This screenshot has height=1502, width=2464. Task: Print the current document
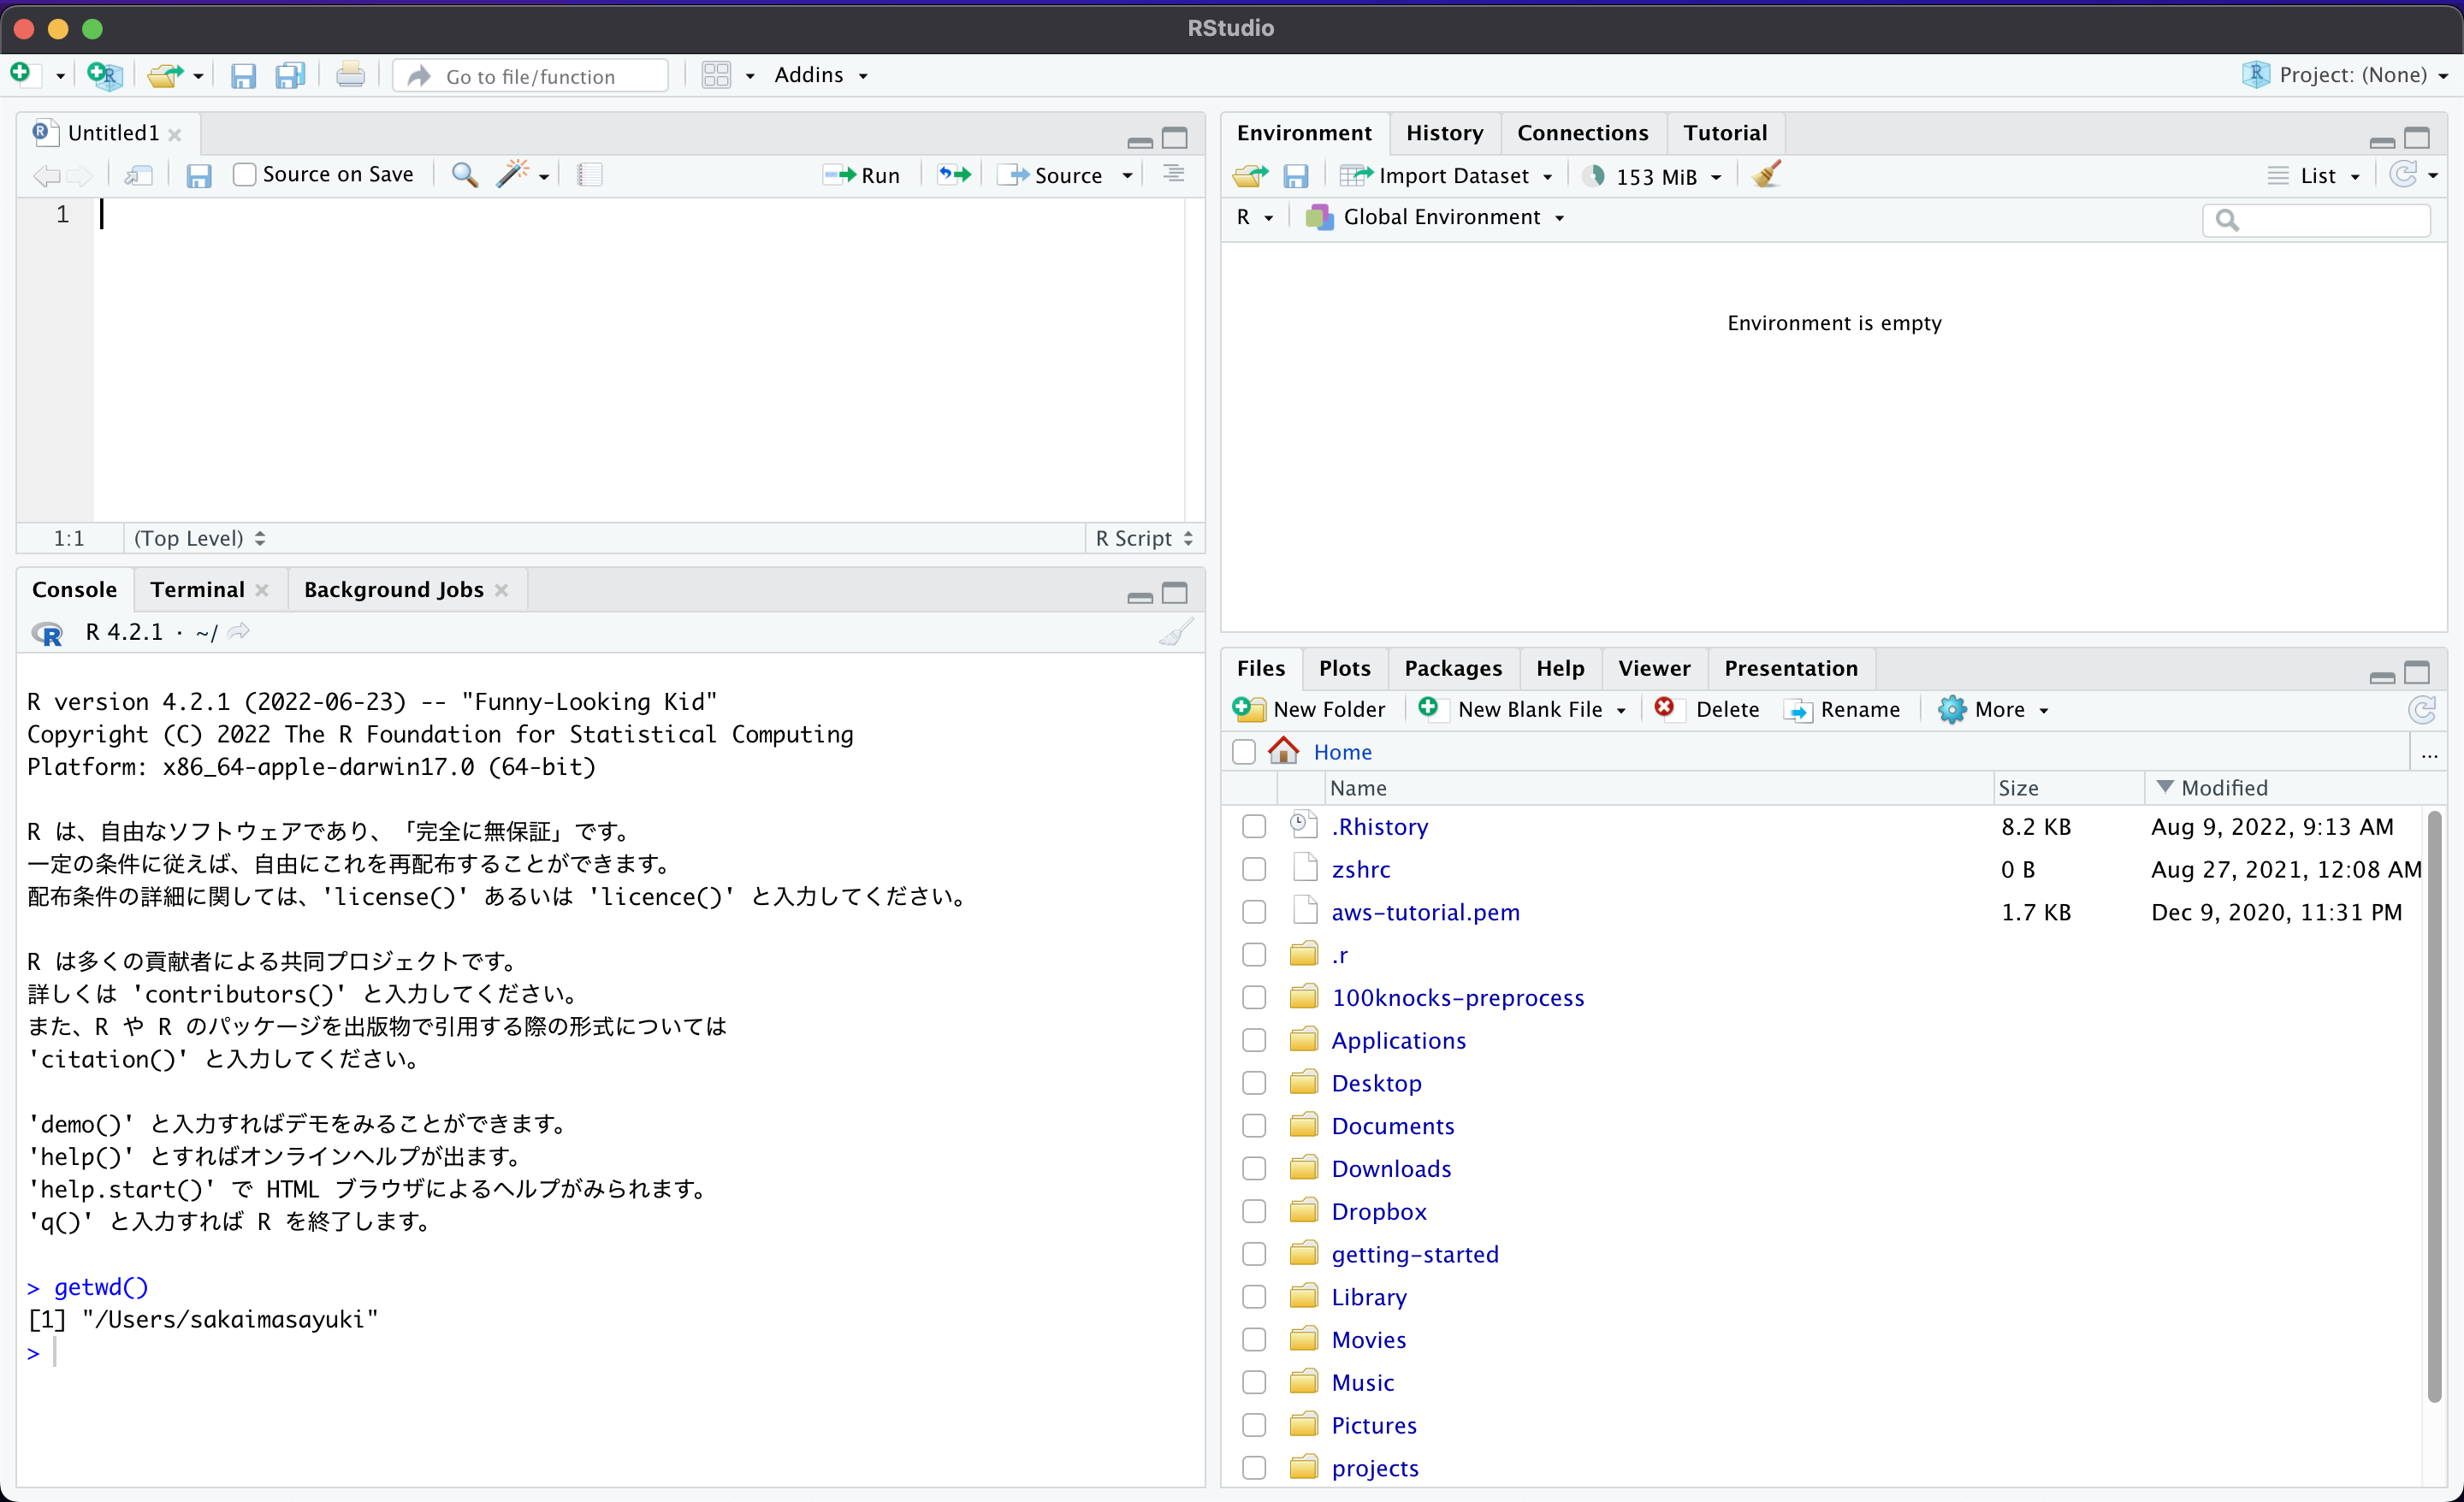pos(350,75)
